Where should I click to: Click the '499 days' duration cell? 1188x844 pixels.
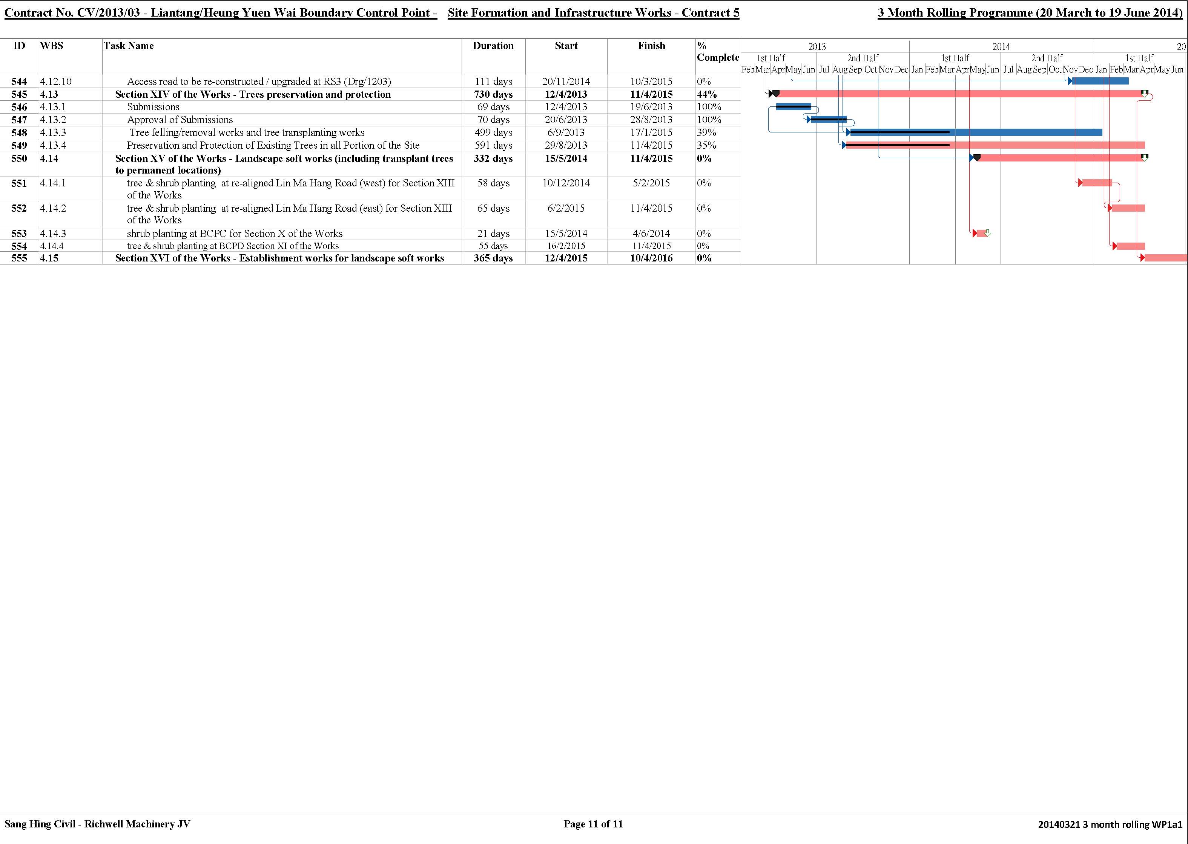point(493,132)
